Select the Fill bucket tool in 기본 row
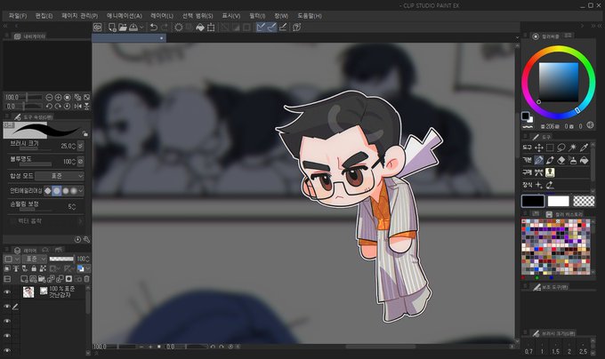This screenshot has height=359, width=605. [x=585, y=160]
